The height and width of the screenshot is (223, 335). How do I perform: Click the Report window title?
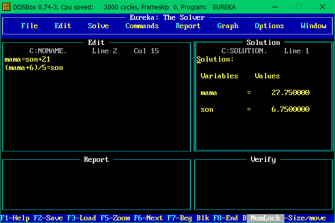(96, 159)
